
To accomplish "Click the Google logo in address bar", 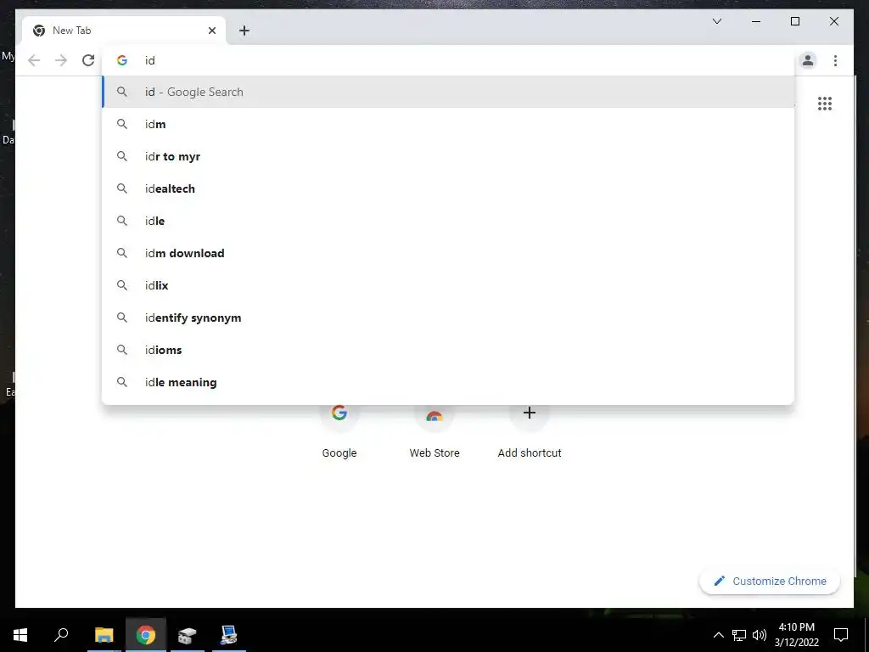I will pyautogui.click(x=122, y=60).
